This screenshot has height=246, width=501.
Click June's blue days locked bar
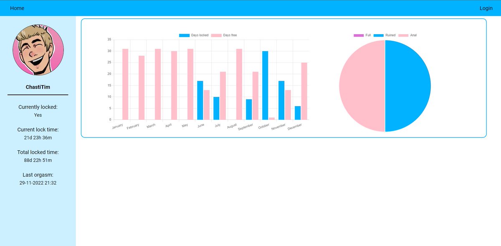coord(200,100)
